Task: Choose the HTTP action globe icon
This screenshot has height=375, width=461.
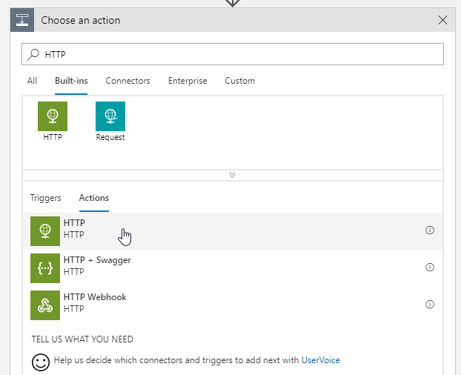Action: tap(45, 231)
